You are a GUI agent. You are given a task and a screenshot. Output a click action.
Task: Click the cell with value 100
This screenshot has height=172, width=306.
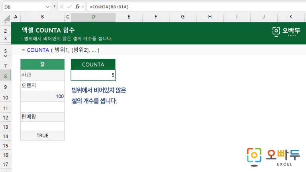pyautogui.click(x=42, y=96)
